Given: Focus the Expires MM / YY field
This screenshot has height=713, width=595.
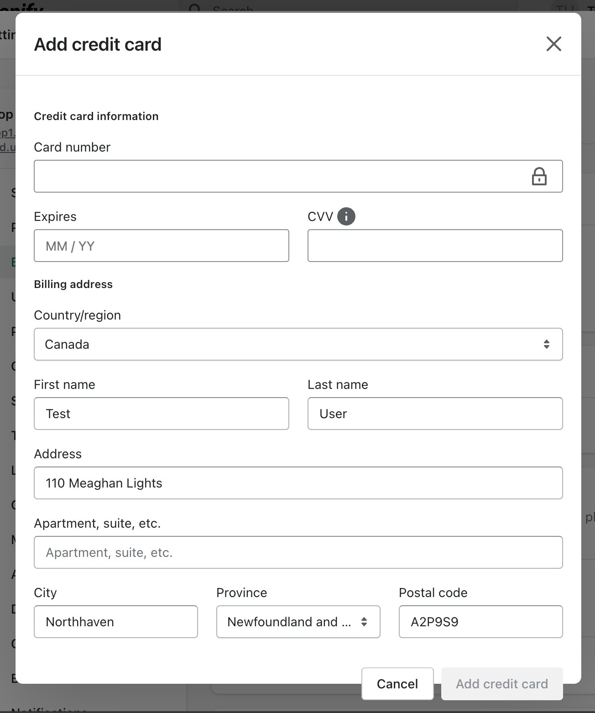Looking at the screenshot, I should (x=161, y=246).
